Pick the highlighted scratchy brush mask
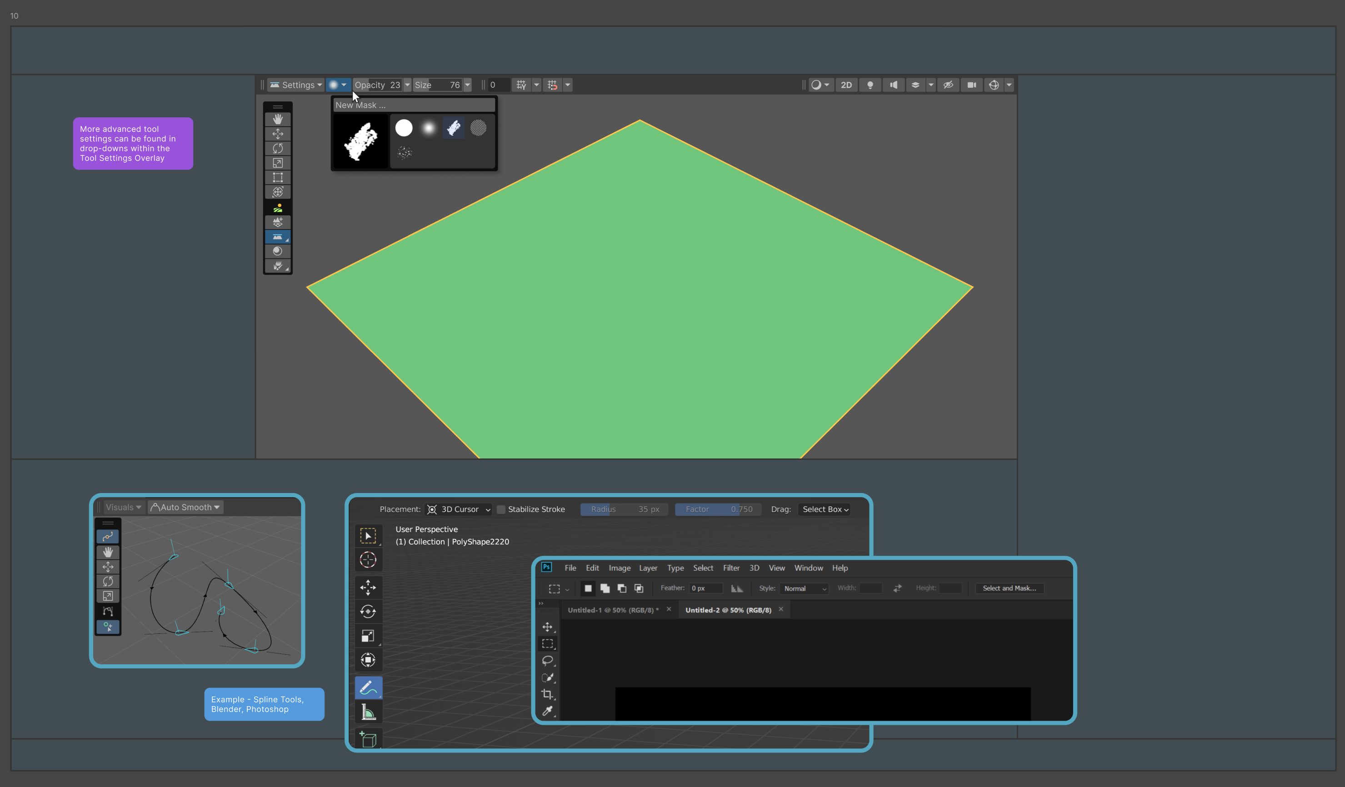The height and width of the screenshot is (787, 1345). (x=454, y=128)
